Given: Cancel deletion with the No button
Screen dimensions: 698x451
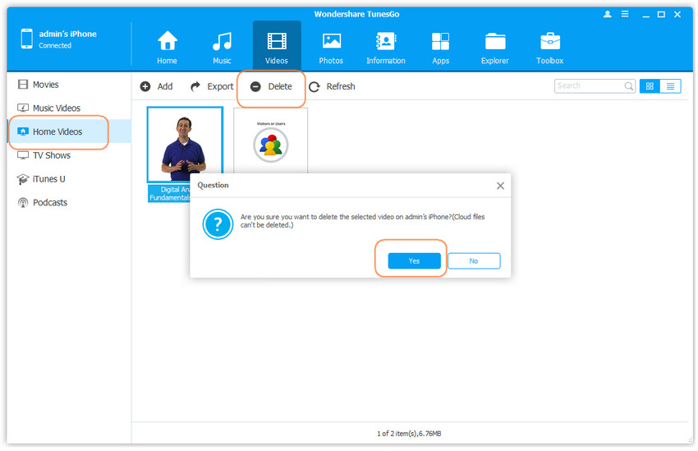Looking at the screenshot, I should click(473, 260).
